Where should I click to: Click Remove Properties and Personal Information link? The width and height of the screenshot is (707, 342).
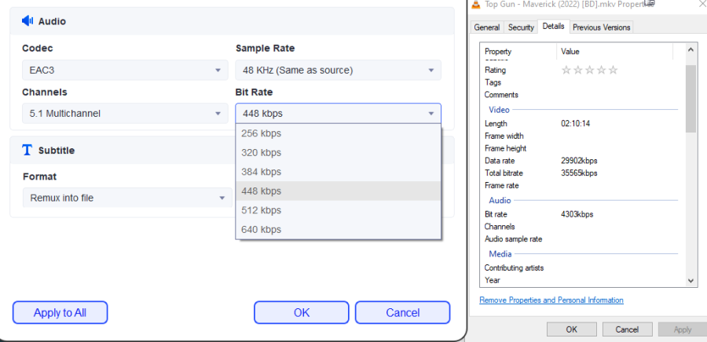[551, 300]
